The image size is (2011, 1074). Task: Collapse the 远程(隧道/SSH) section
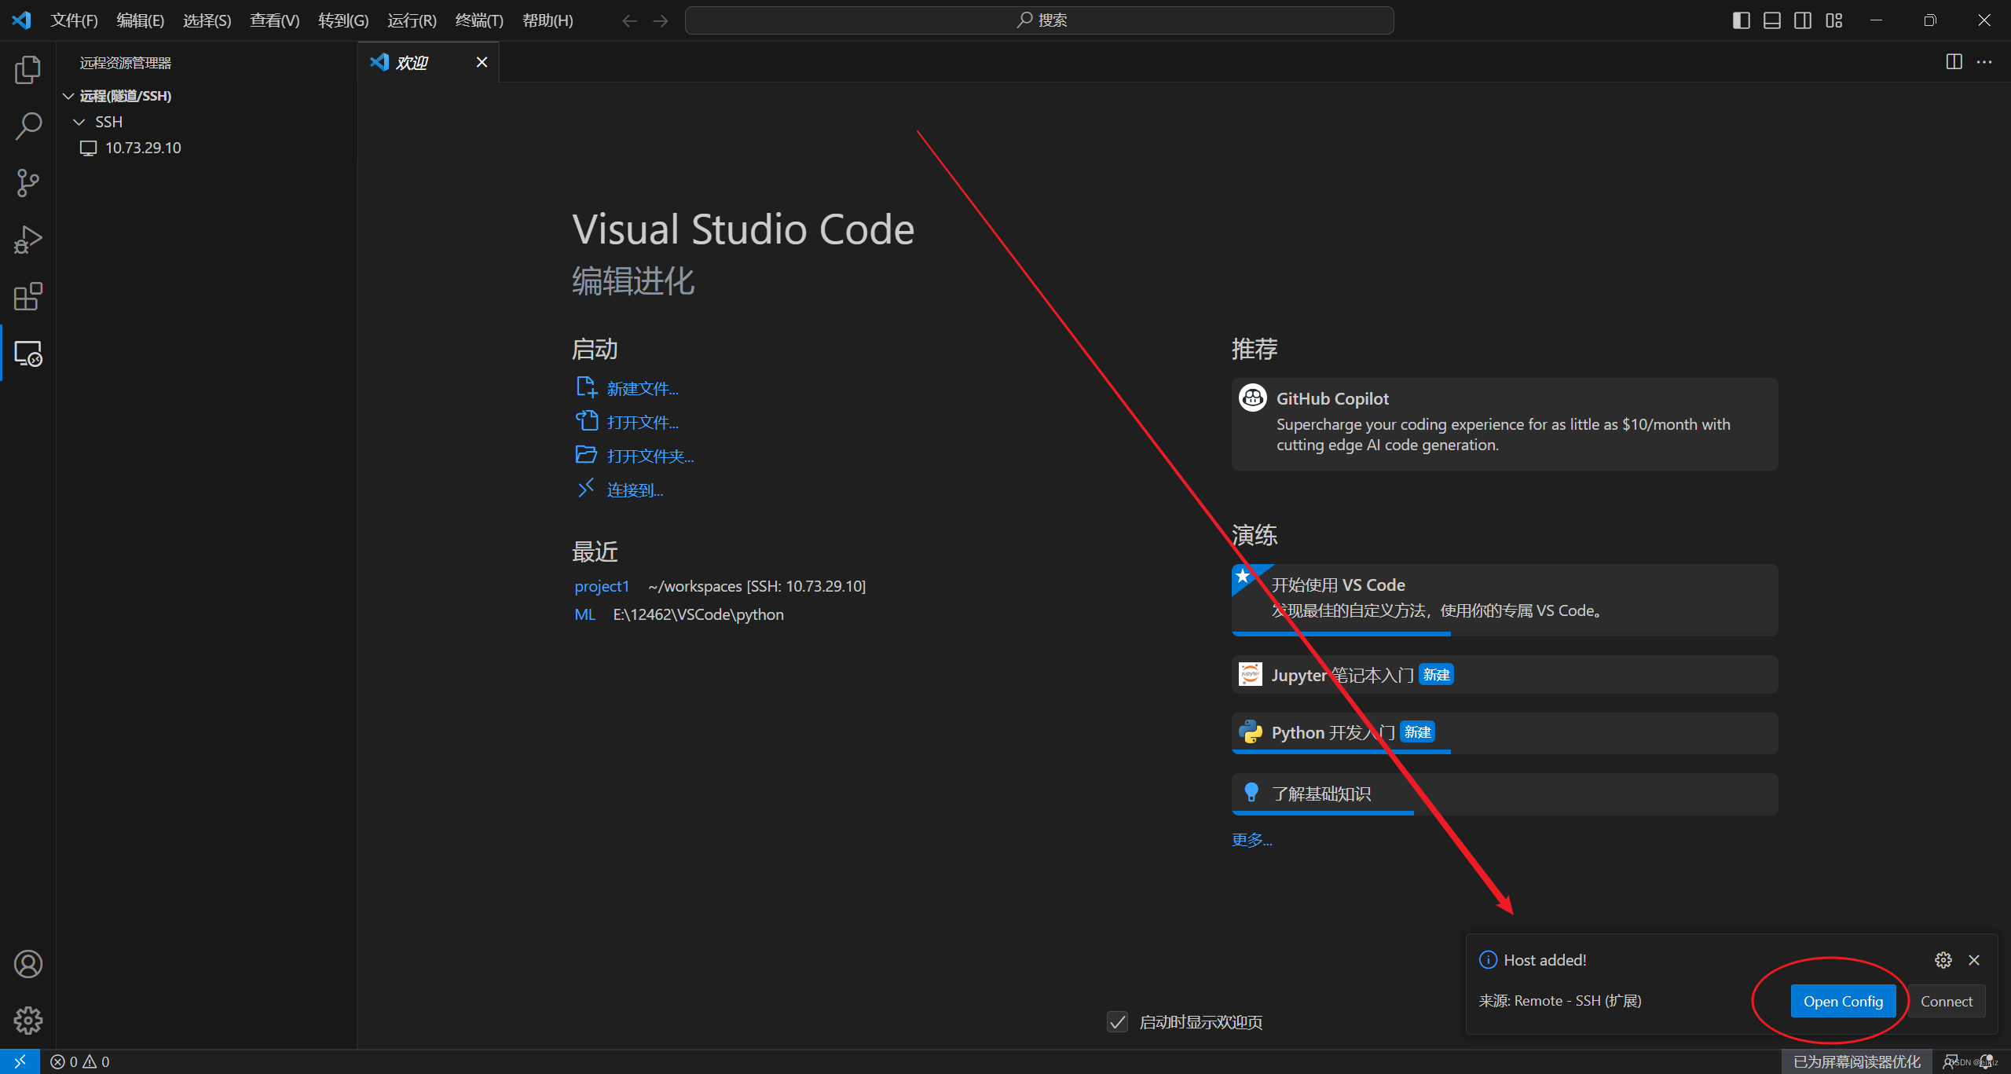(68, 96)
